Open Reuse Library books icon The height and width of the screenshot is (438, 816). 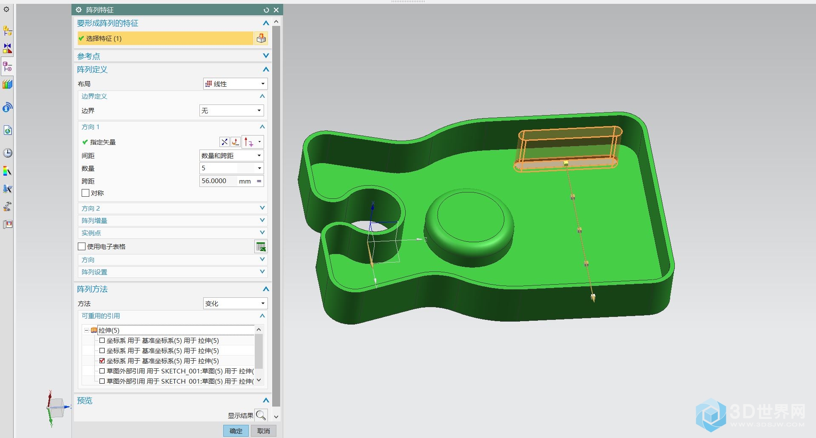click(x=8, y=84)
